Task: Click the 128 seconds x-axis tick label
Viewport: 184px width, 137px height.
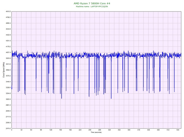Action: point(51,130)
